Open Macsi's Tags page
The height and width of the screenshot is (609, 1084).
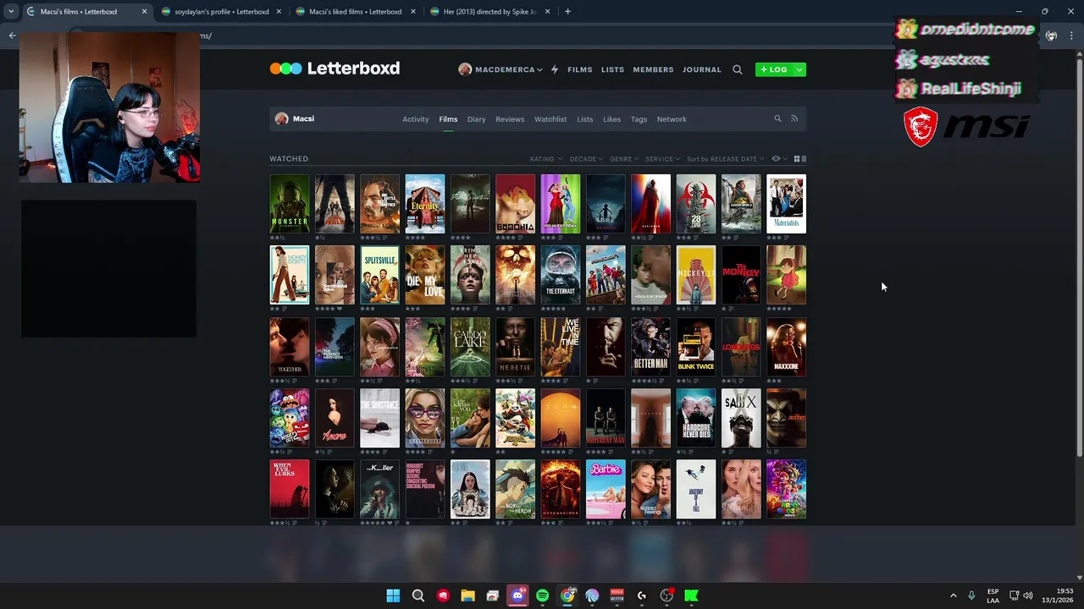(639, 119)
